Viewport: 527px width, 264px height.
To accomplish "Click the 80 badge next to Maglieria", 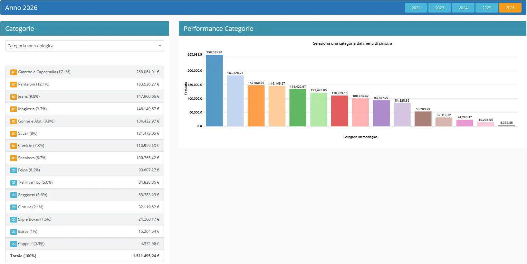I will click(14, 109).
